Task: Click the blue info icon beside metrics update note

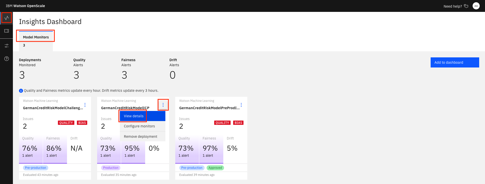Action: click(x=21, y=91)
